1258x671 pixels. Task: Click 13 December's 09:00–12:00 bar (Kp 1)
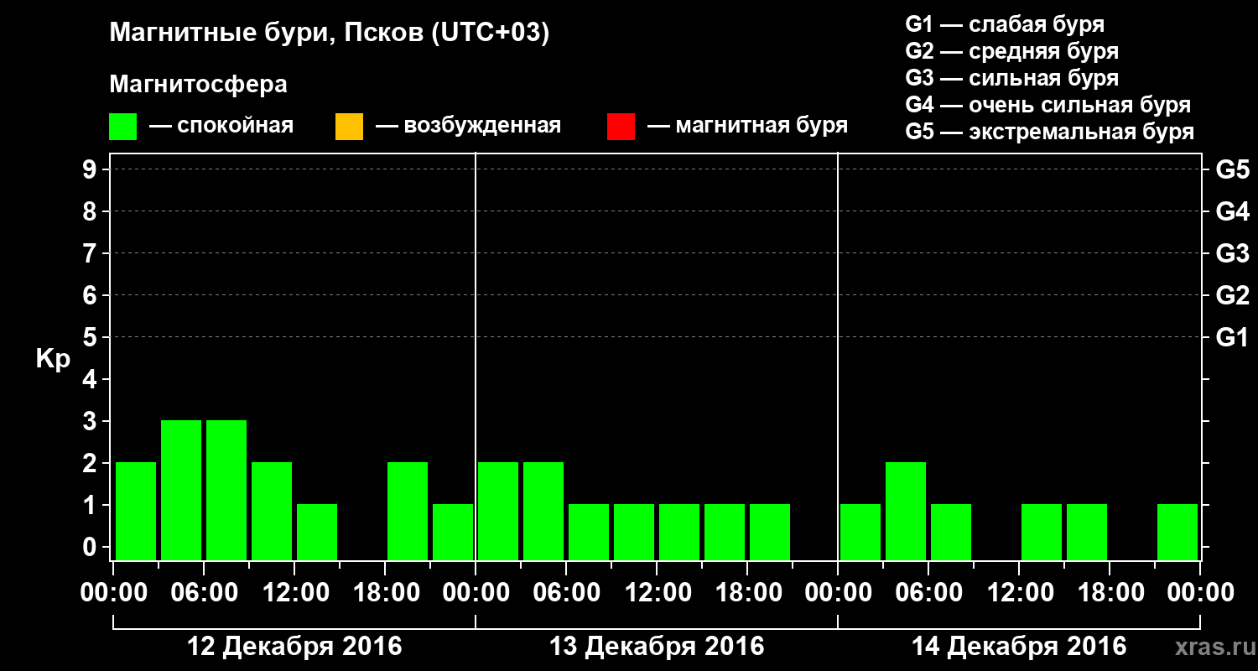click(634, 532)
